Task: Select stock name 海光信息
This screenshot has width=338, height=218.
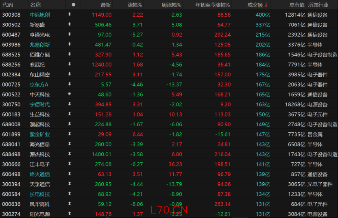Action: [x=40, y=145]
